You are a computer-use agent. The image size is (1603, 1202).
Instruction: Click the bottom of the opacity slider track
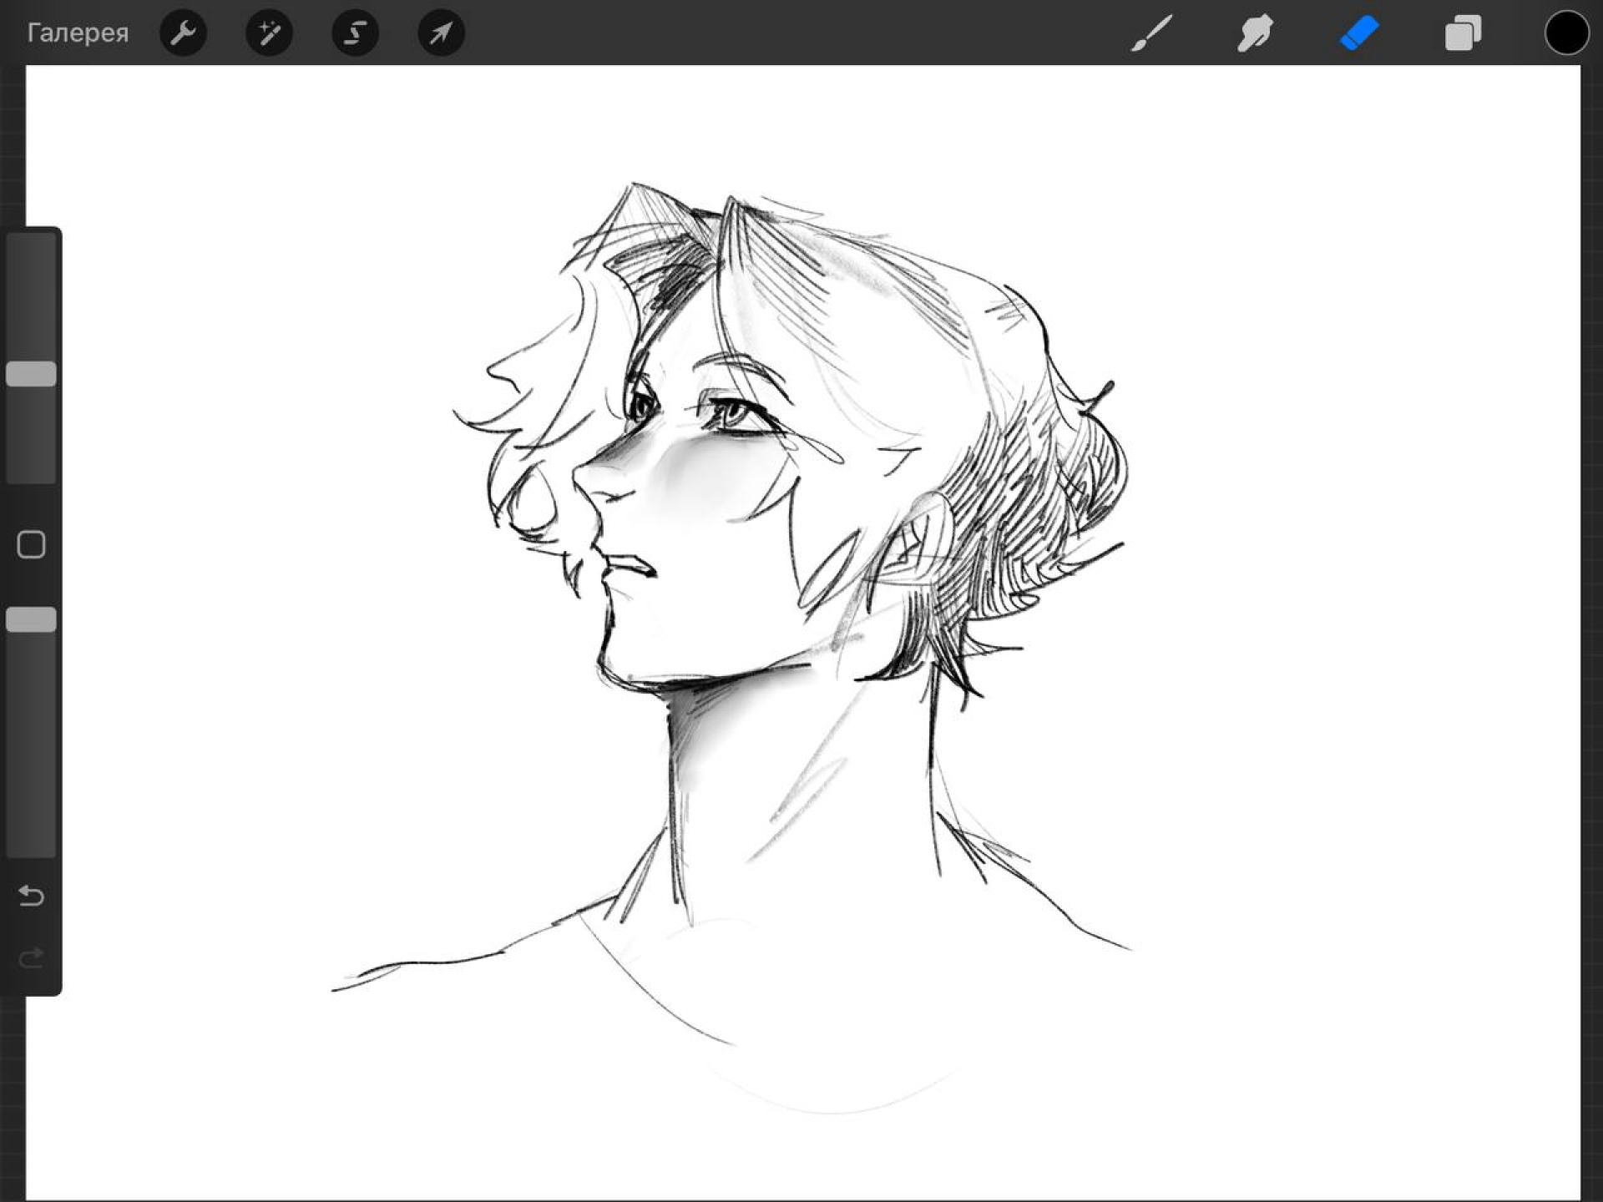[x=32, y=839]
